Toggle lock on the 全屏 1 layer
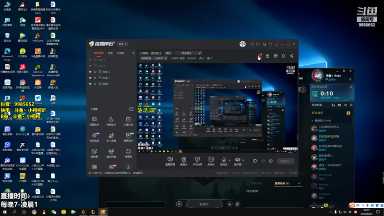The width and height of the screenshot is (384, 216). coord(95,84)
